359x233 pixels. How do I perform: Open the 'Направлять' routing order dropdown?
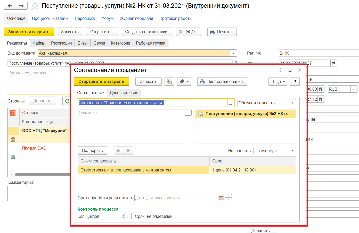coord(292,151)
